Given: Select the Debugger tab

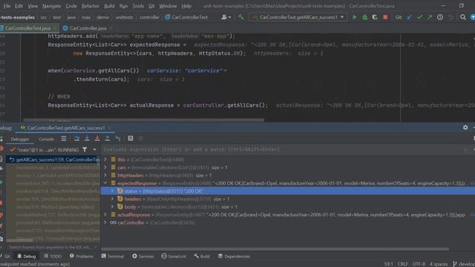Looking at the screenshot, I should (x=20, y=139).
